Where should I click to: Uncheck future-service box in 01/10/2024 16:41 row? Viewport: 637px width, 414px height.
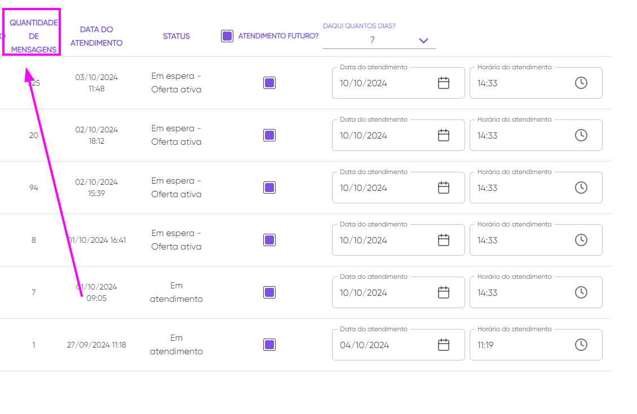click(x=269, y=240)
